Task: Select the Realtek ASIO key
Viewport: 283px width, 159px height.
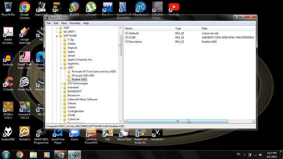Action: point(79,79)
